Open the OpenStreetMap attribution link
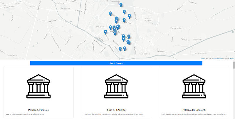Screen dimensions: 235x119 (x=218, y=58)
